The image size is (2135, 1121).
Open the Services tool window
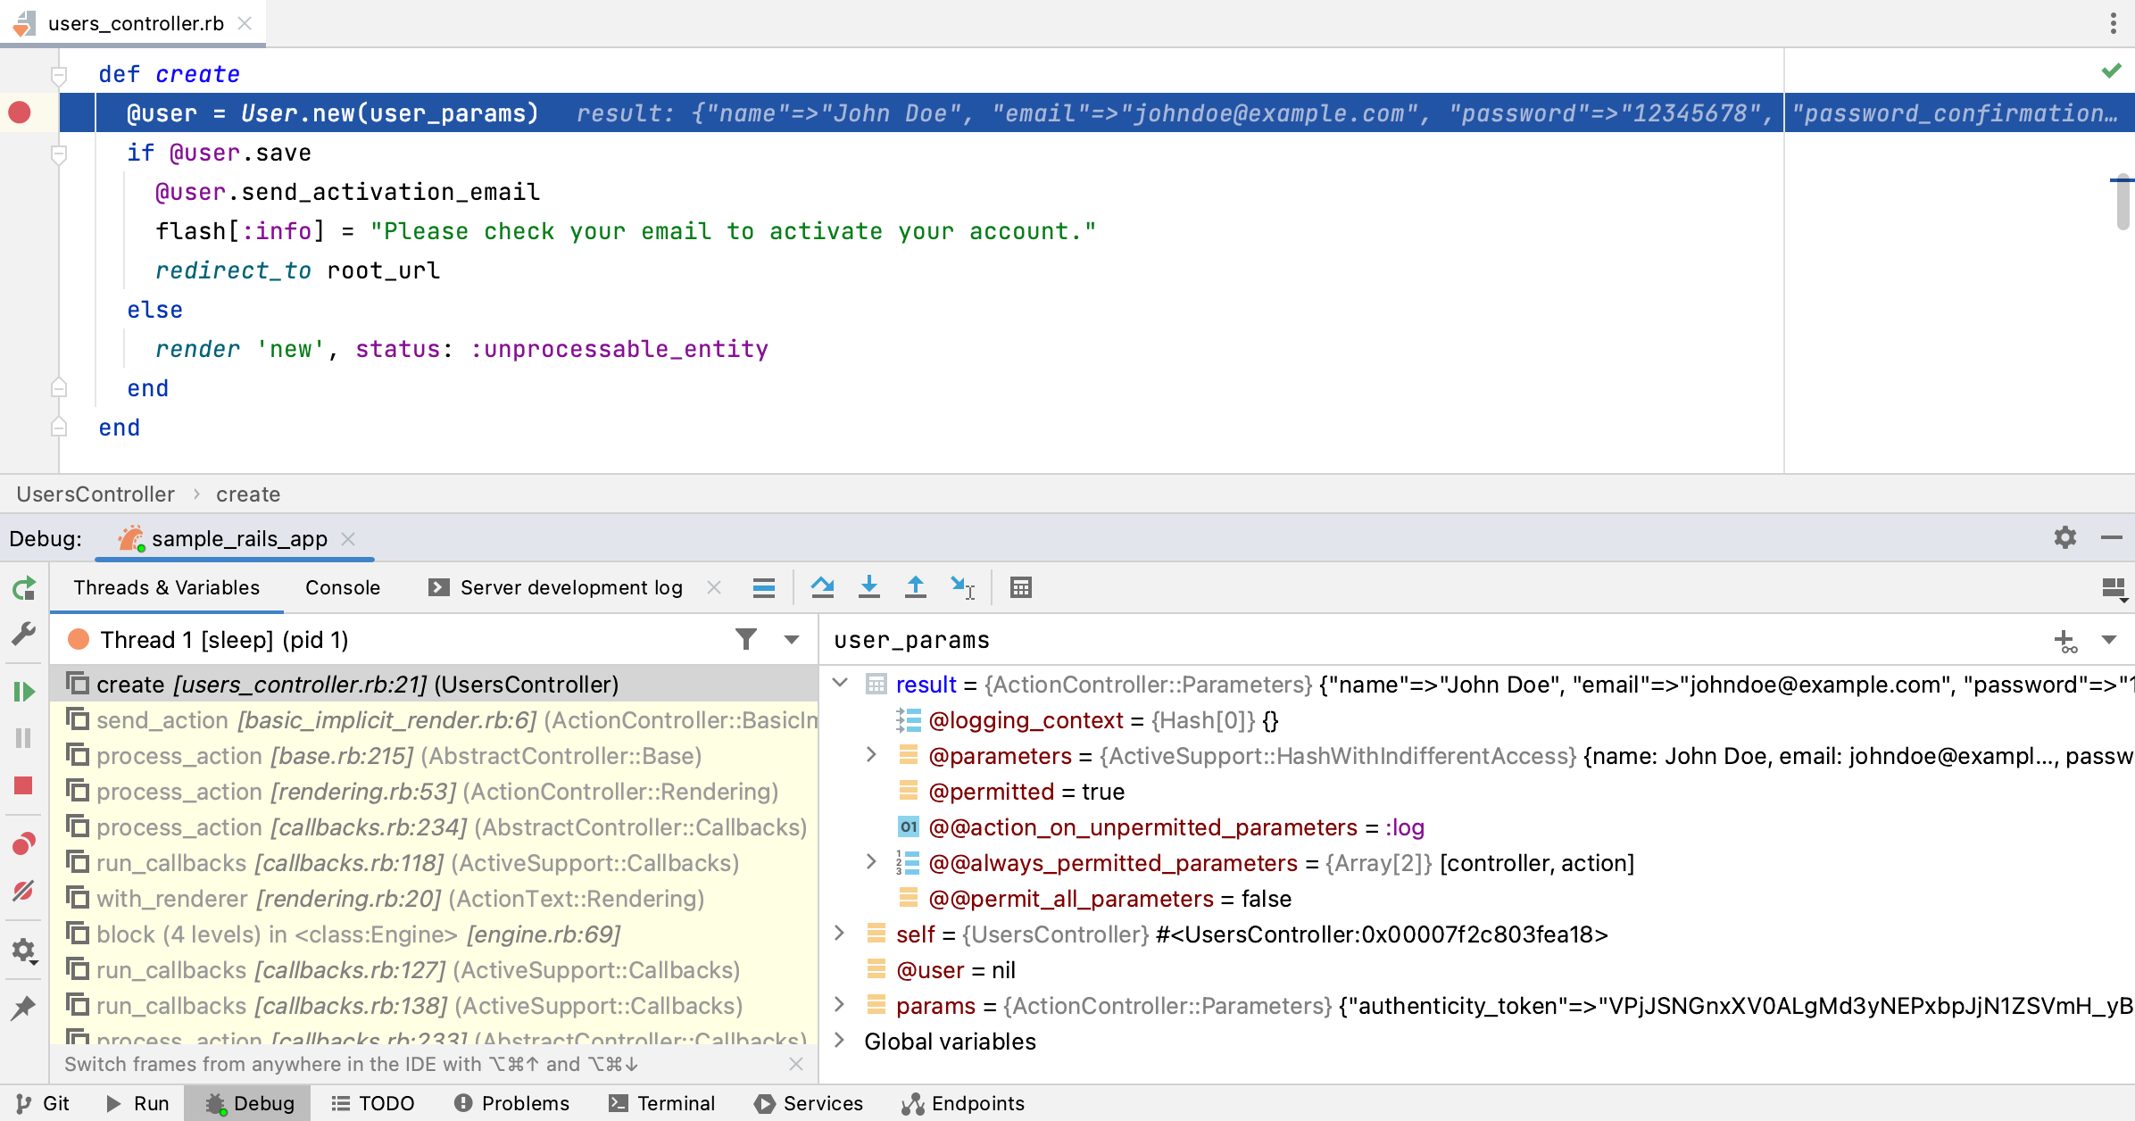[x=808, y=1103]
